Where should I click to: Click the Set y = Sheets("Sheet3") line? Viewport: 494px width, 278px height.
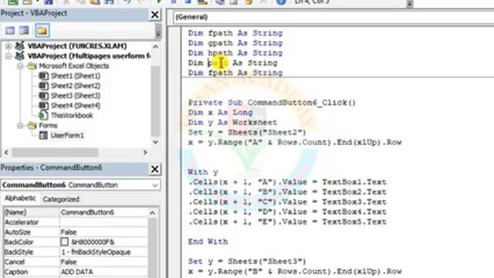click(247, 262)
